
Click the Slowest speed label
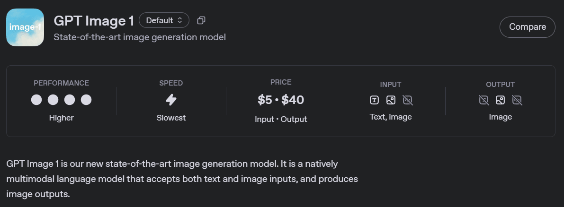171,118
